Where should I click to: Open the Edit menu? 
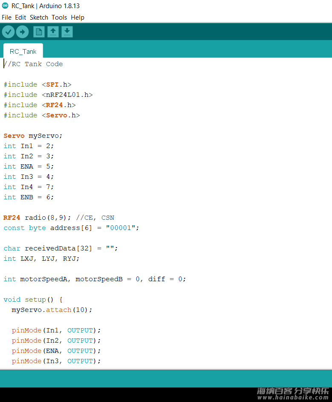20,17
